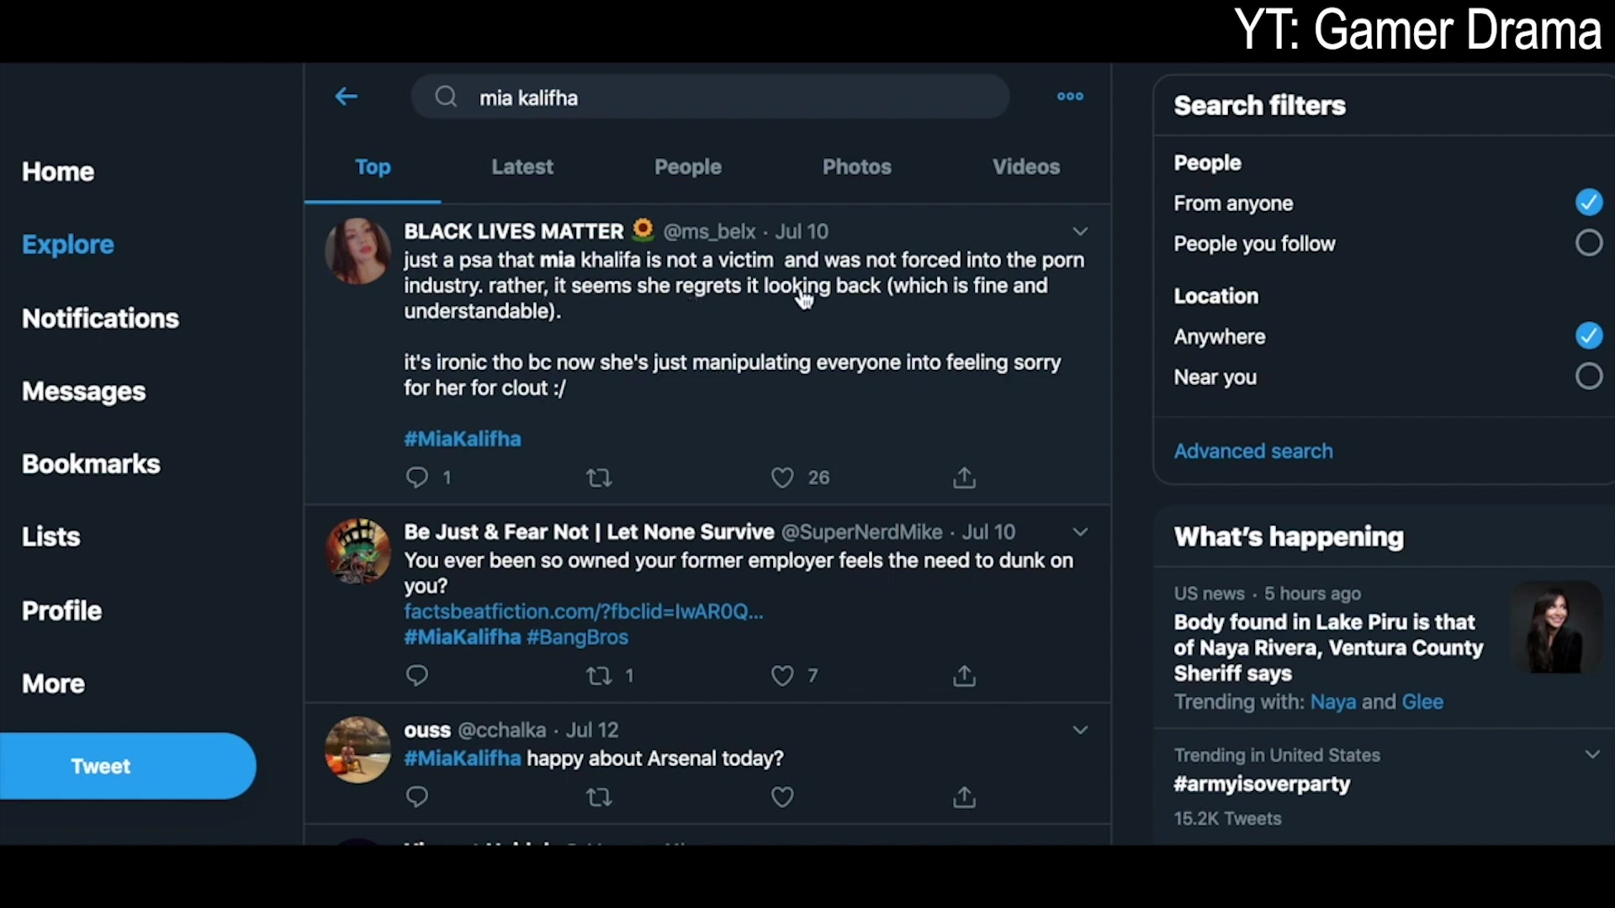Expand the chevron menu on @ms_belx tweet
Screen dimensions: 1615x908
point(1080,231)
